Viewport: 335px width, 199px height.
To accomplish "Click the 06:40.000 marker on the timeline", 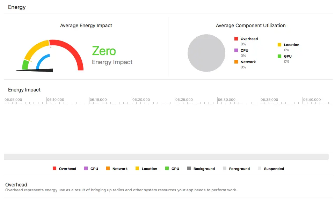I will click(312, 100).
